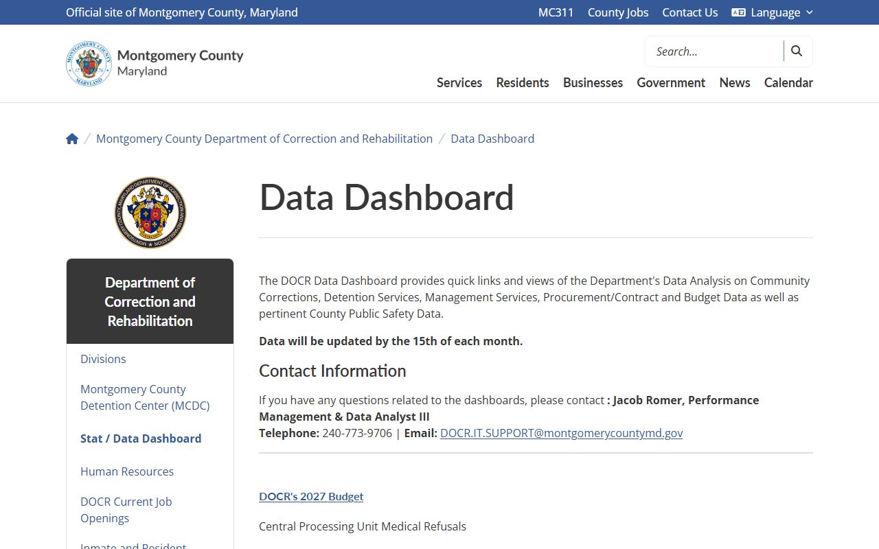Open the DOCR's 2027 Budget link

coord(311,496)
